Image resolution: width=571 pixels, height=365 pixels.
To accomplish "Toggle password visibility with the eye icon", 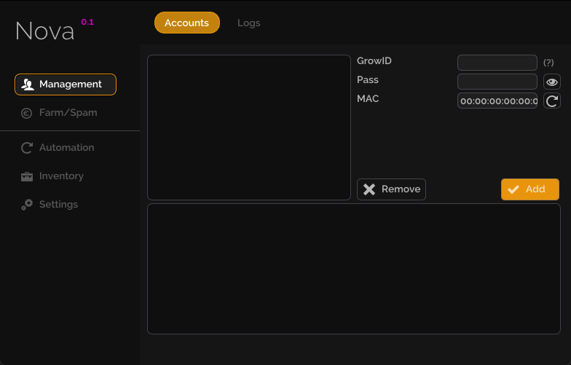I will click(552, 82).
